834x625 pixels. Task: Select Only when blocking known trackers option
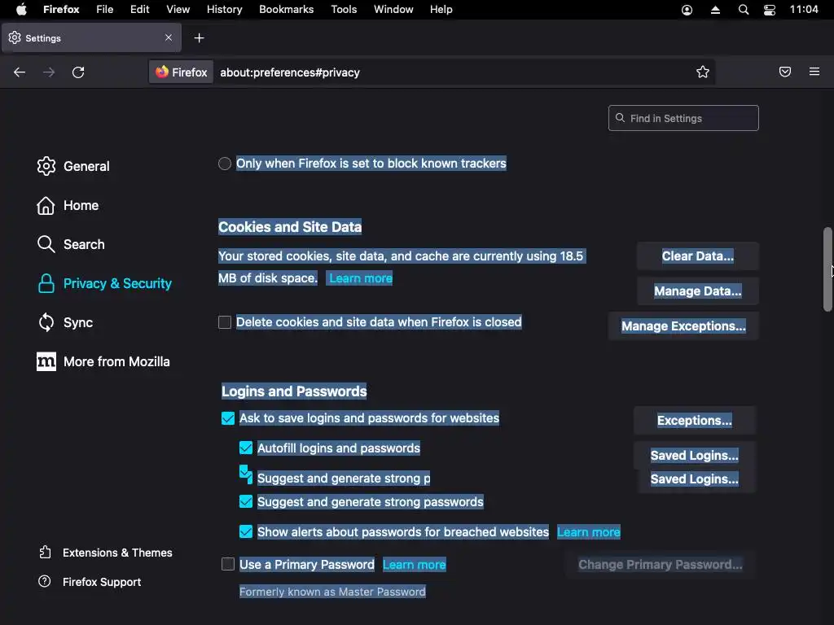(225, 164)
